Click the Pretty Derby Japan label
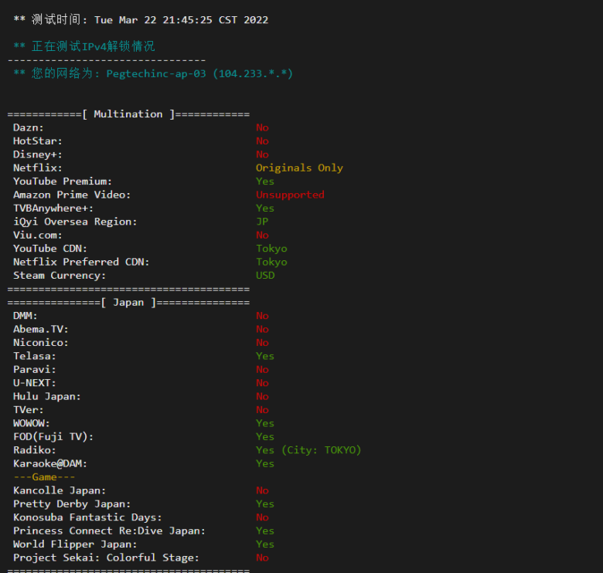 72,503
